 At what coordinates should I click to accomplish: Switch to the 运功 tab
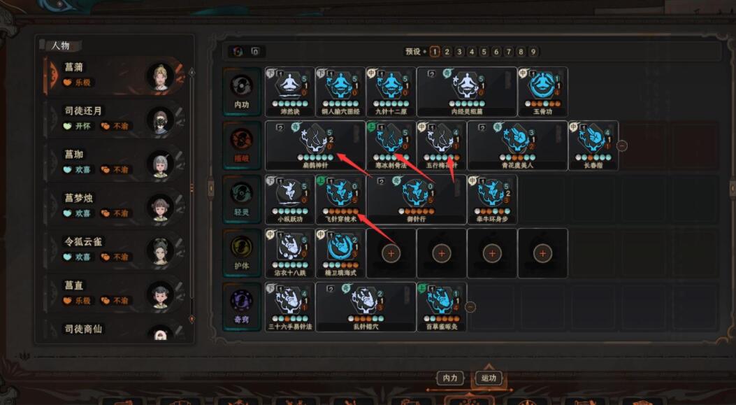489,378
